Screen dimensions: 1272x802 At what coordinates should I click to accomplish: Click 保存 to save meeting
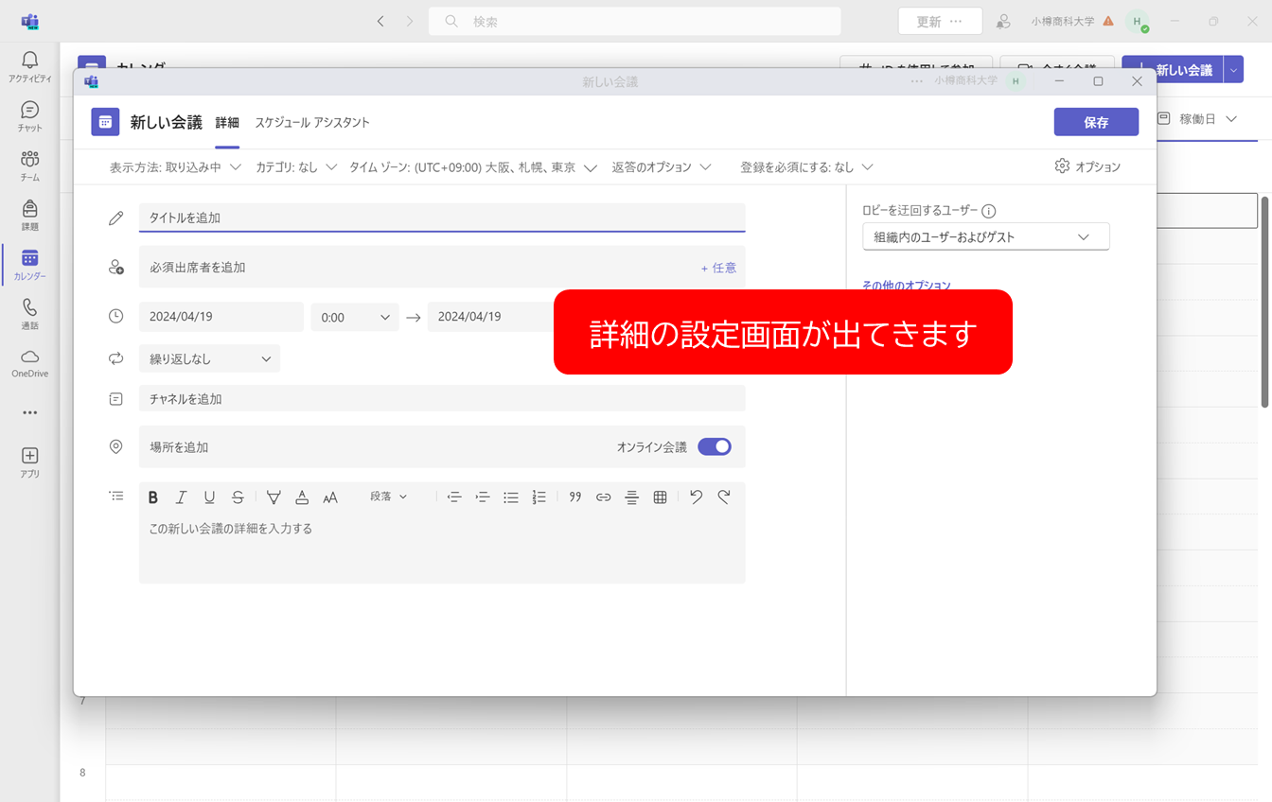tap(1096, 122)
